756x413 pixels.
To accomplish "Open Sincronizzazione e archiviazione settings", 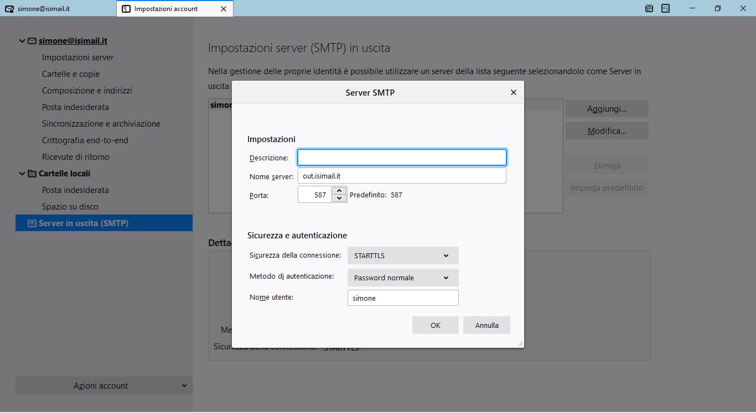I will tap(101, 124).
